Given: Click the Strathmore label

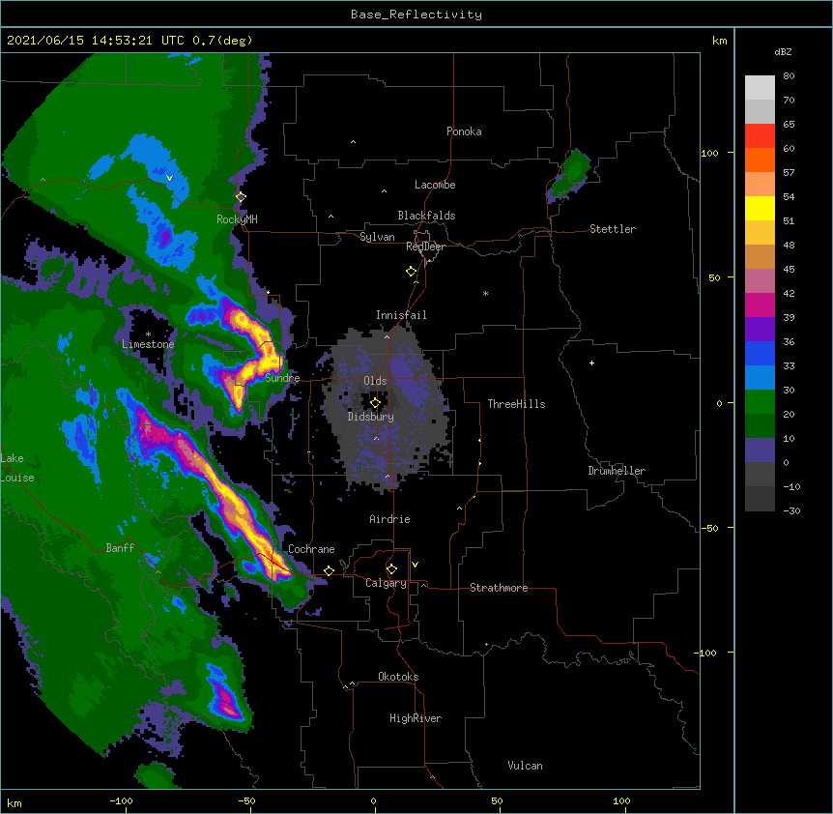Looking at the screenshot, I should click(499, 588).
